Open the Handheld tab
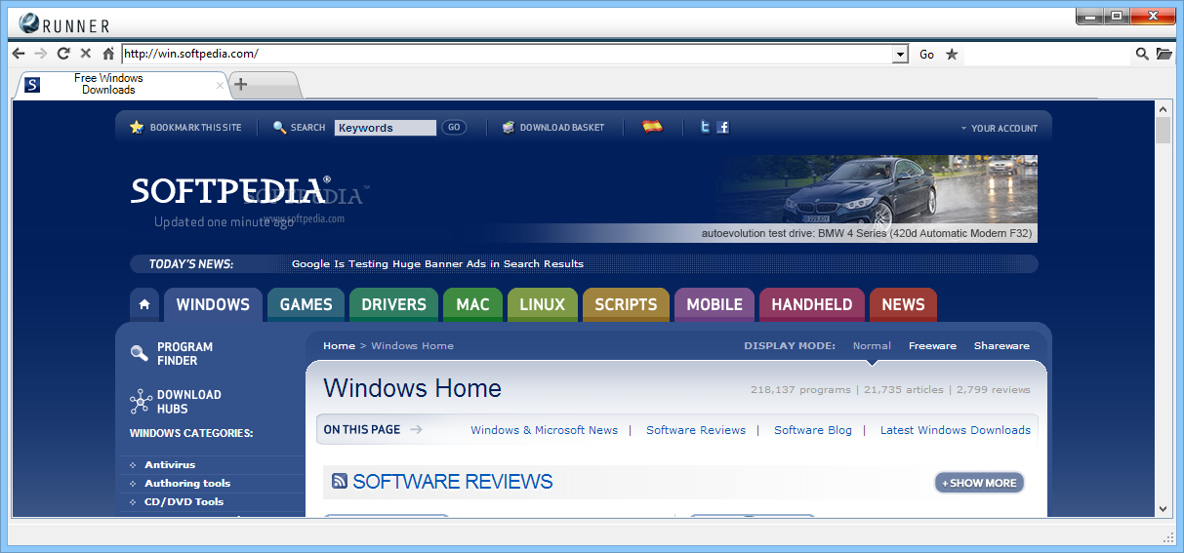 coord(812,304)
